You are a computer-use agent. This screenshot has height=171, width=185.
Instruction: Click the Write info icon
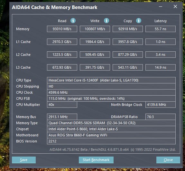tap(106, 21)
